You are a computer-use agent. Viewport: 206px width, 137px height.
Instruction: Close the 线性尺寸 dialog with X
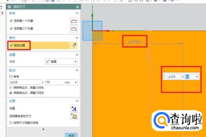[x=77, y=7]
